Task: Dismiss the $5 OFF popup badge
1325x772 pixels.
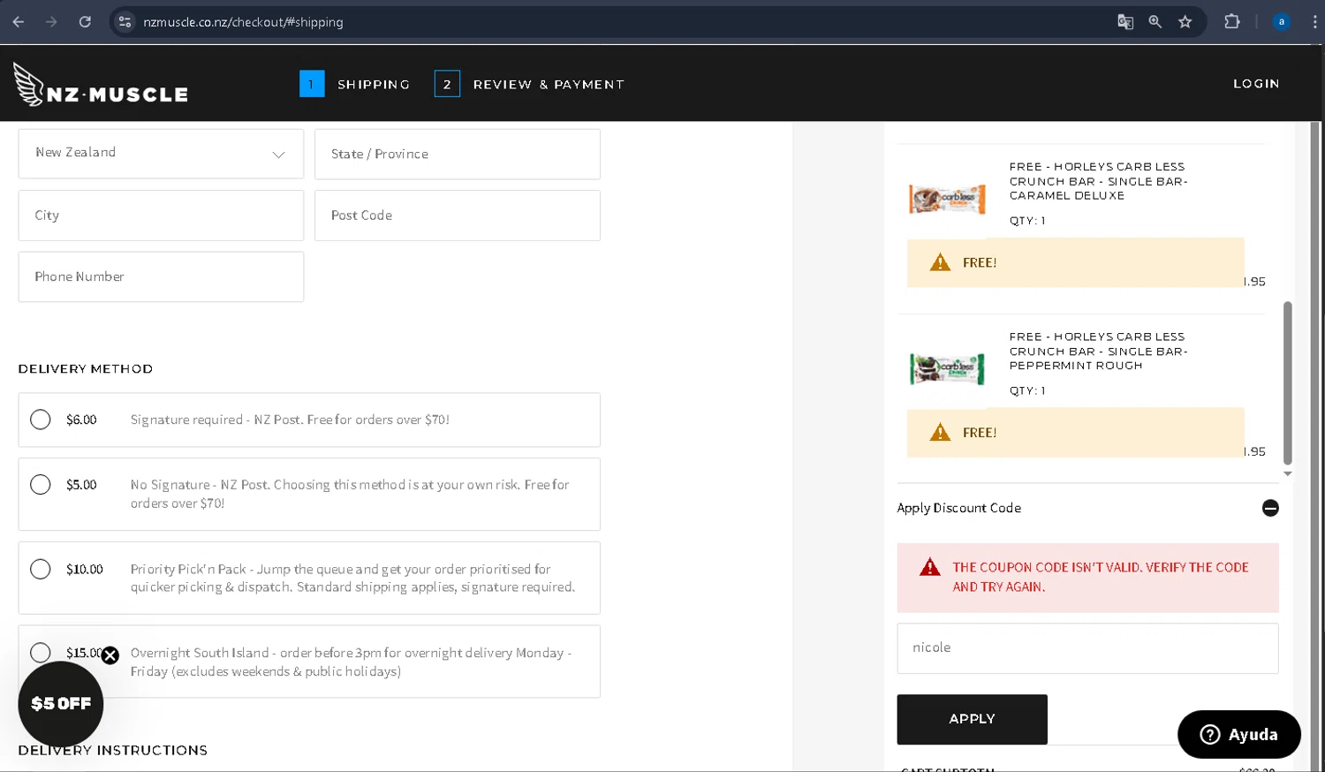Action: (110, 655)
